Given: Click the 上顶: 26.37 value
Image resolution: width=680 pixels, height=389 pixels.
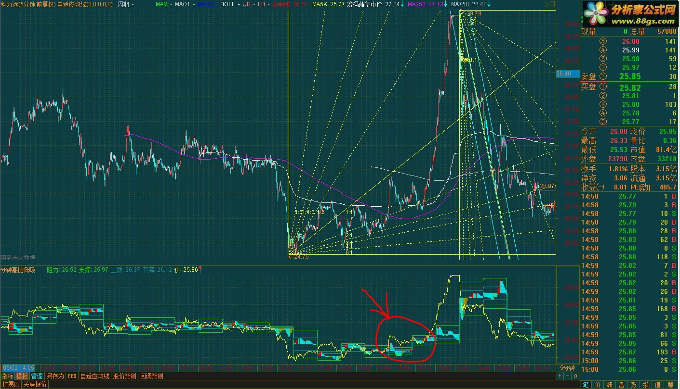Looking at the screenshot, I should 126,270.
